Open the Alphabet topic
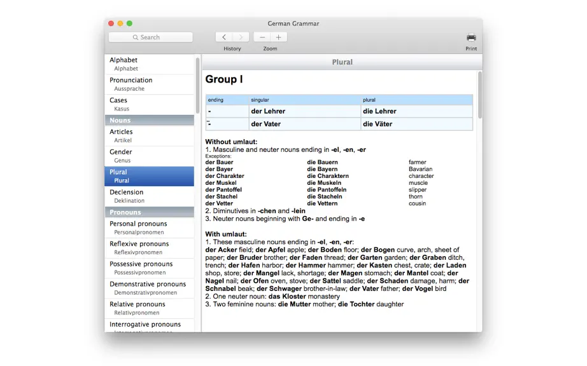 pyautogui.click(x=150, y=64)
